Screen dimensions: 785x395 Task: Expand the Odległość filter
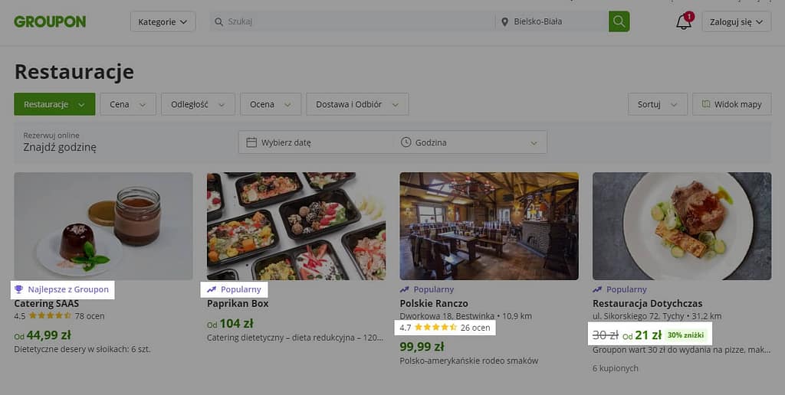[198, 104]
